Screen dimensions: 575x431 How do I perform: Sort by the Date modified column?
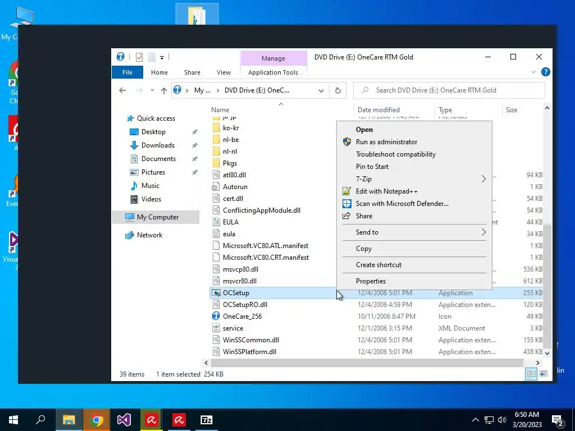pos(378,109)
